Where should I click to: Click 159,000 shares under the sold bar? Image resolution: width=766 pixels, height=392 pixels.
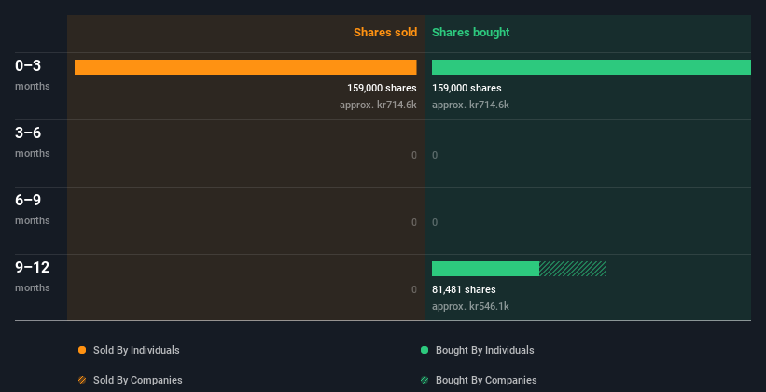382,88
